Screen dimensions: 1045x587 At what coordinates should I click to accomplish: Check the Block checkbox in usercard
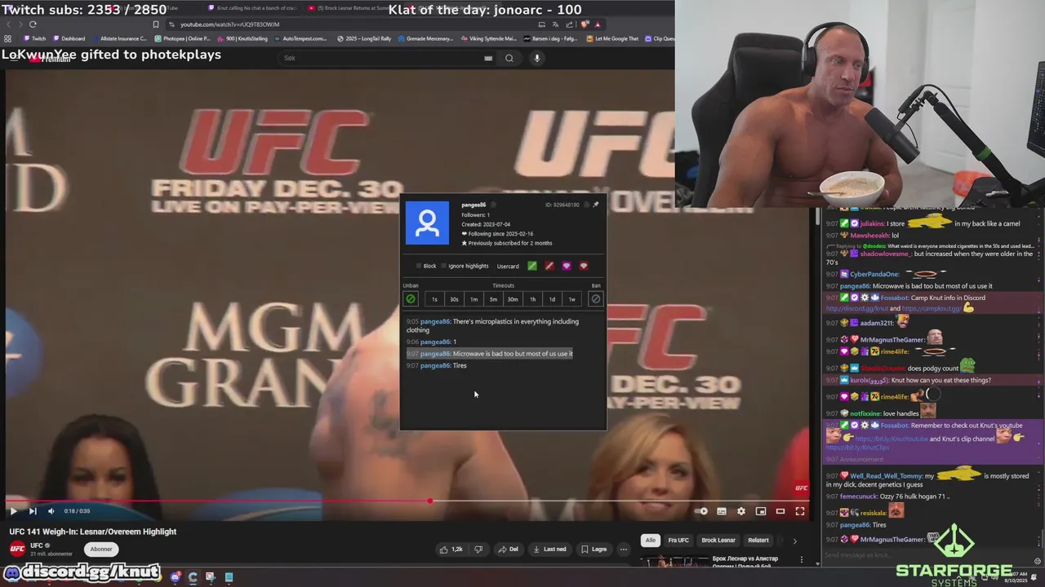(x=419, y=266)
